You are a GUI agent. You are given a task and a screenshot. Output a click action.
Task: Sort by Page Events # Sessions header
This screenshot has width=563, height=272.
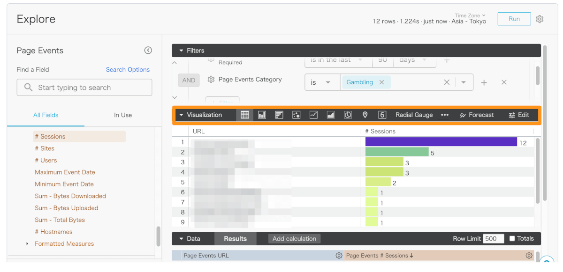click(x=380, y=256)
